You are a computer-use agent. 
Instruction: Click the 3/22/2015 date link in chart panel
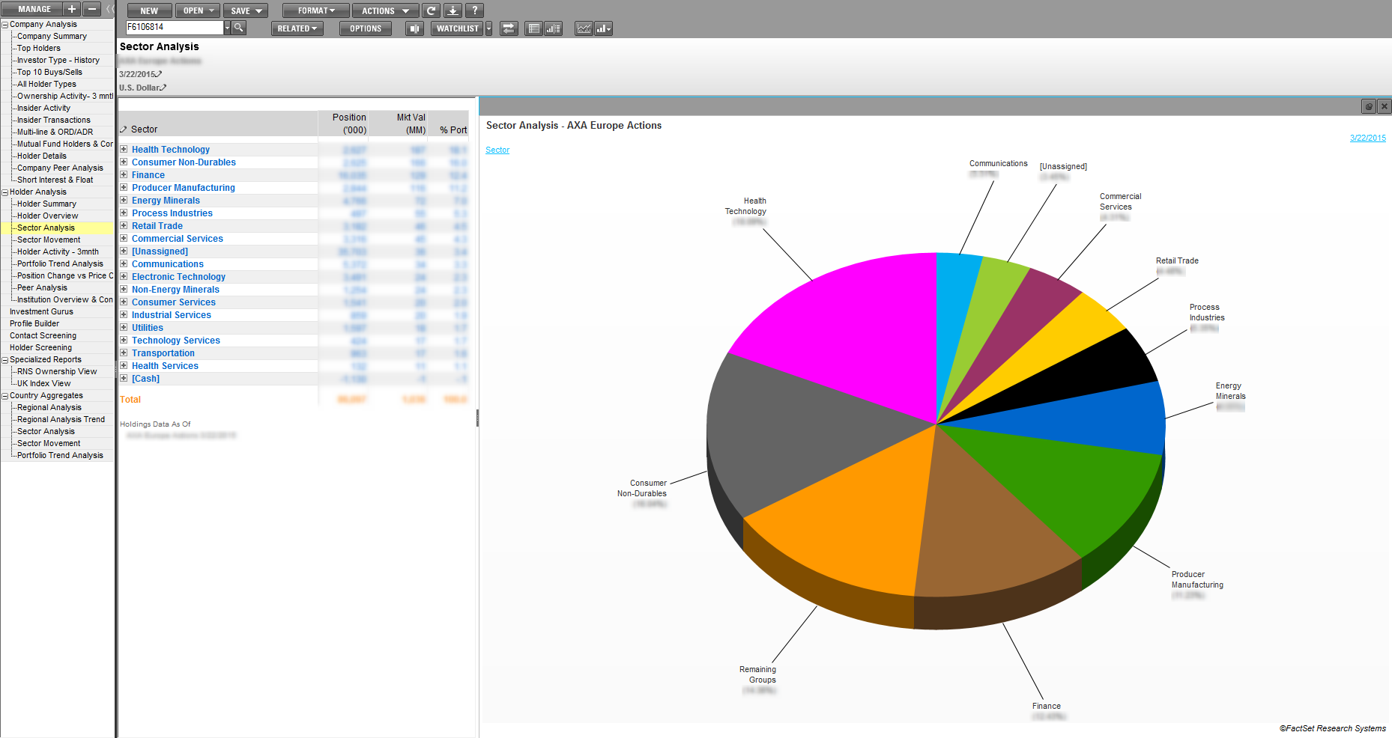tap(1368, 138)
